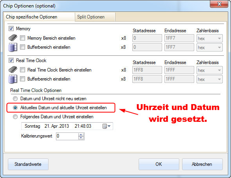The width and height of the screenshot is (231, 178).
Task: Enable Bufferbereich einstellen under Real Time Clock
Action: 22,79
